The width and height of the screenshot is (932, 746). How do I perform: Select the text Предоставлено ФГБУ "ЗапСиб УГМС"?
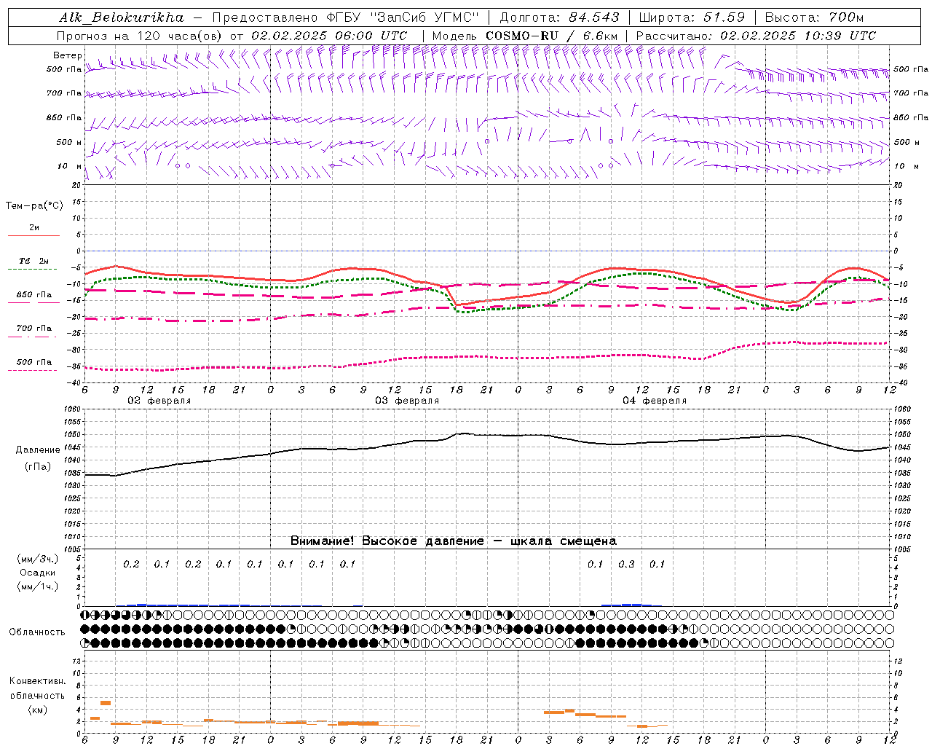click(x=345, y=17)
